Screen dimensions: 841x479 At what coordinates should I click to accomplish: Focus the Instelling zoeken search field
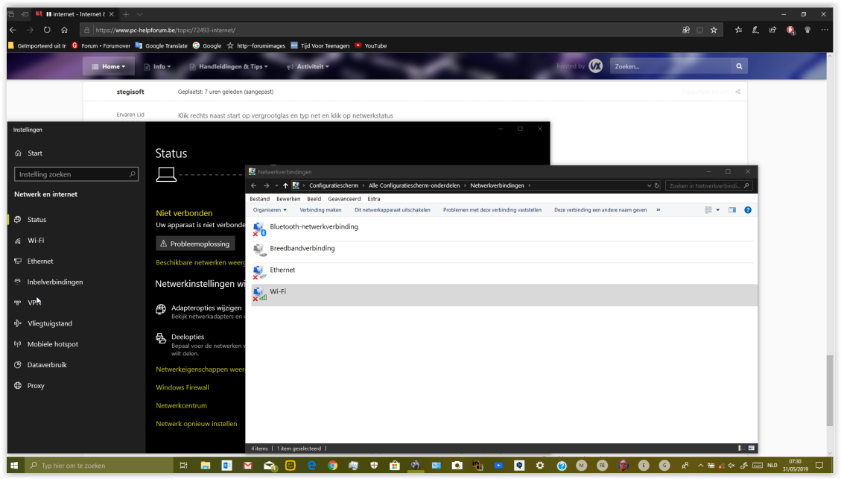(x=76, y=174)
